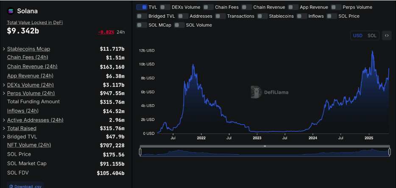
Task: Click the $105.404b FDV value
Action: (x=111, y=173)
